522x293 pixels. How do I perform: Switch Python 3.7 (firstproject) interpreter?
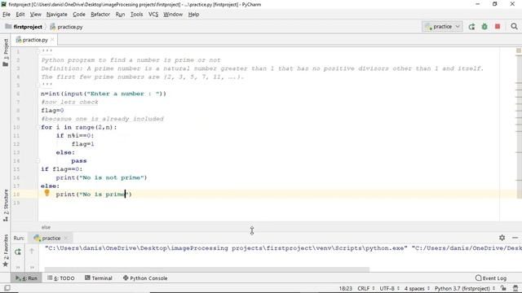click(465, 288)
